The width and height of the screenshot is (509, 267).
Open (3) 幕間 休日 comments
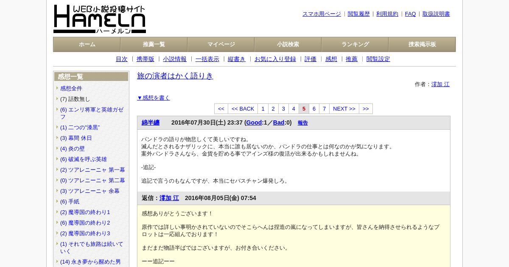point(76,138)
